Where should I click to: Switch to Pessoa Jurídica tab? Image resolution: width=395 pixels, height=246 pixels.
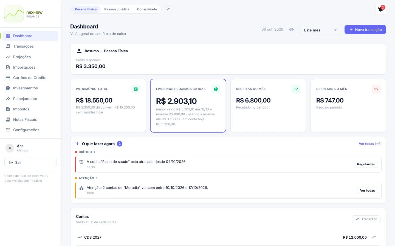117,9
